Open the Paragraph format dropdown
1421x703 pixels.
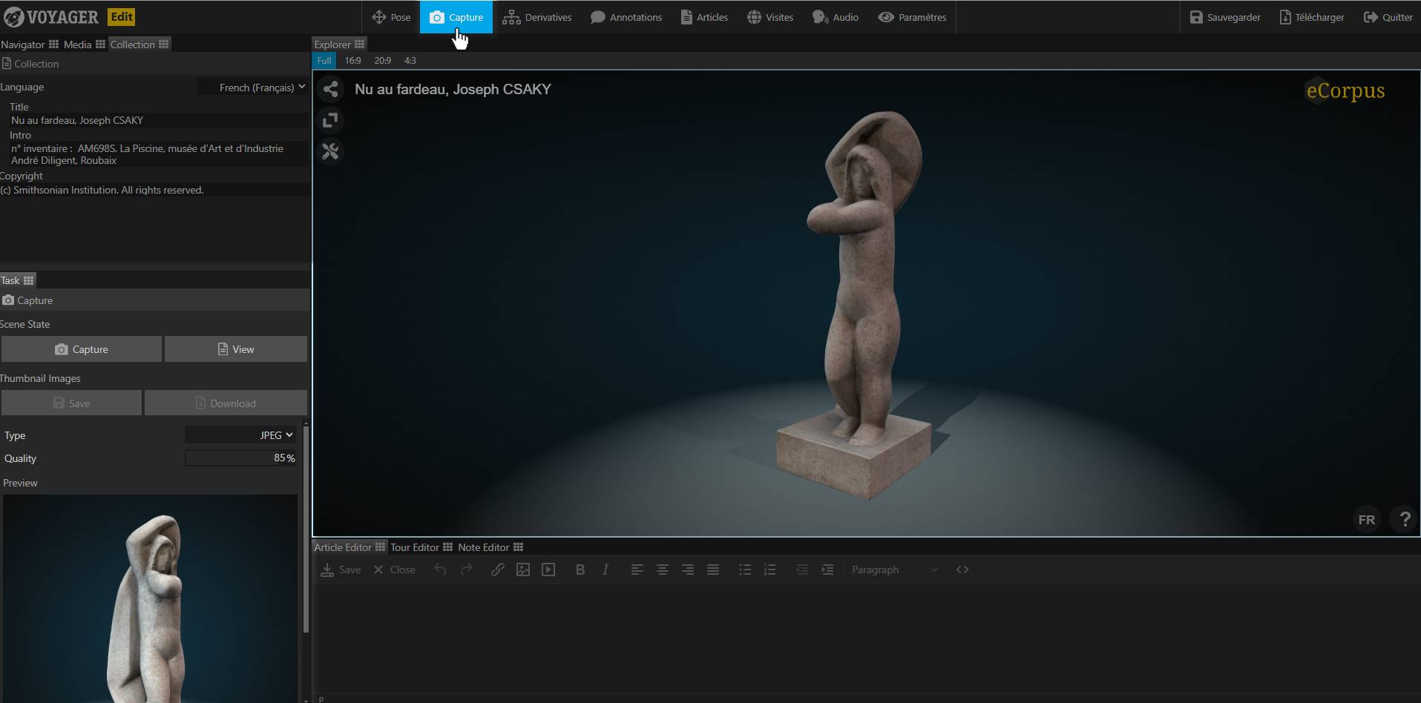(x=894, y=570)
